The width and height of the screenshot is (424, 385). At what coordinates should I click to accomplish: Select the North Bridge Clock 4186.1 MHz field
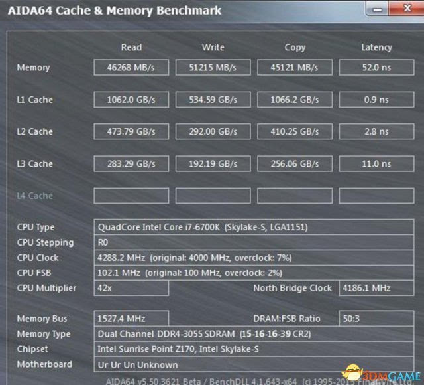point(376,288)
